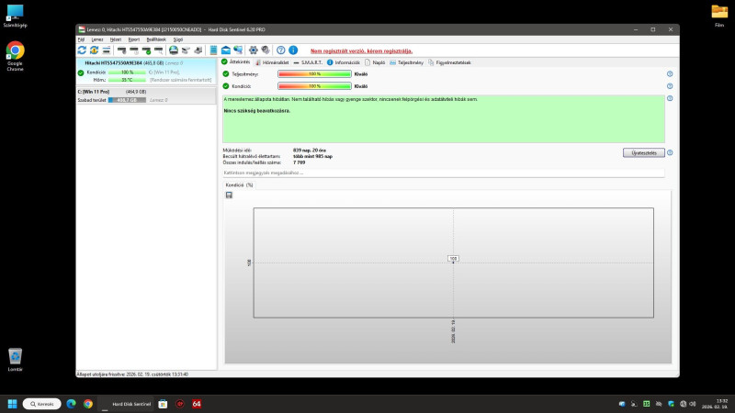Click the Újratesztelés button
Image resolution: width=735 pixels, height=413 pixels.
click(x=644, y=152)
